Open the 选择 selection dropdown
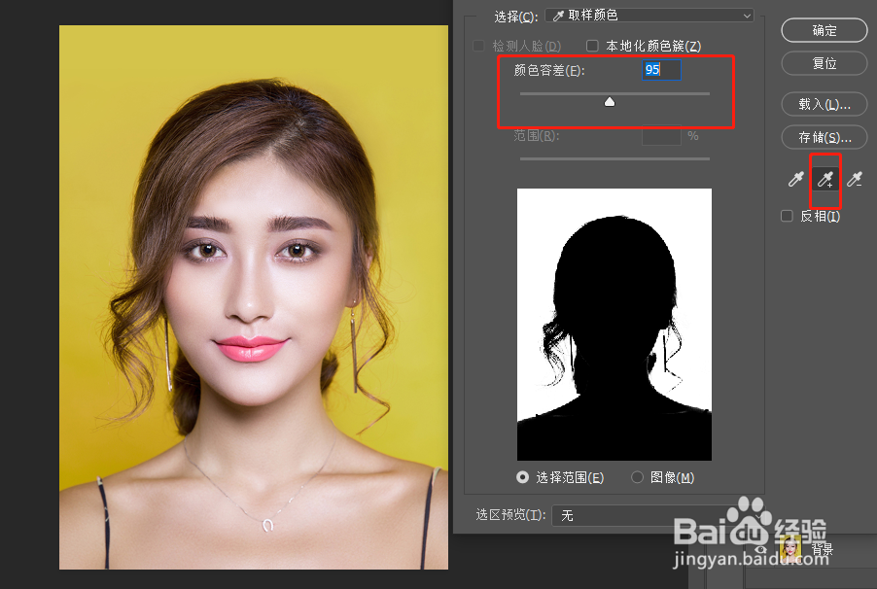 coord(649,15)
